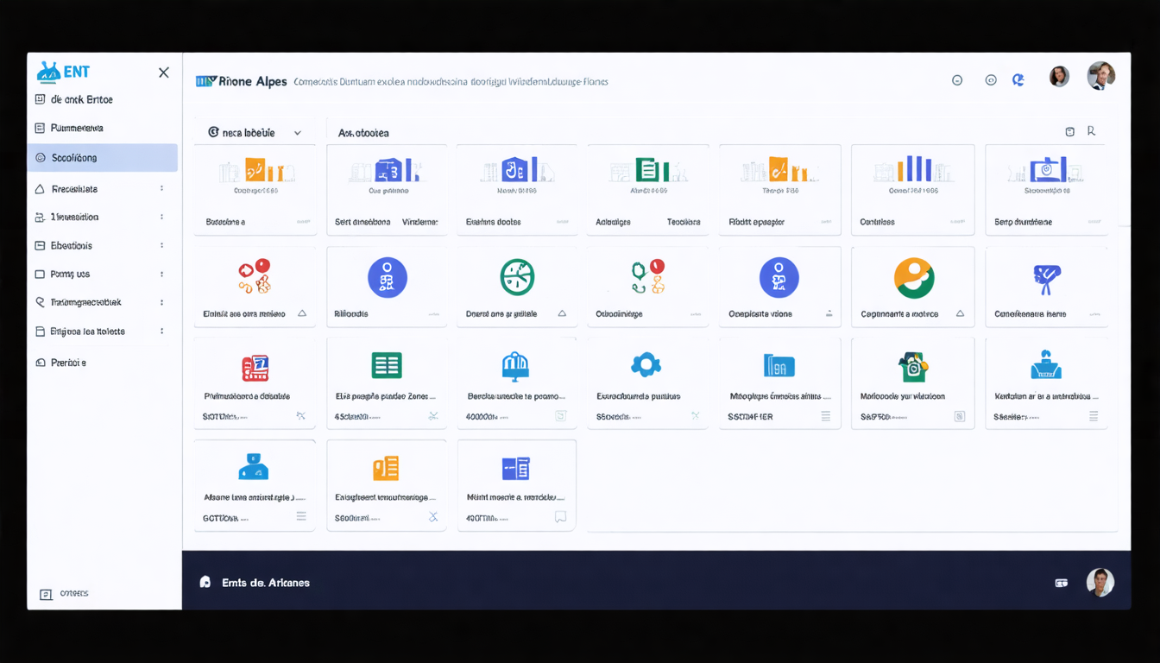
Task: Open the blue 'IBA' card app icon
Action: (x=779, y=365)
